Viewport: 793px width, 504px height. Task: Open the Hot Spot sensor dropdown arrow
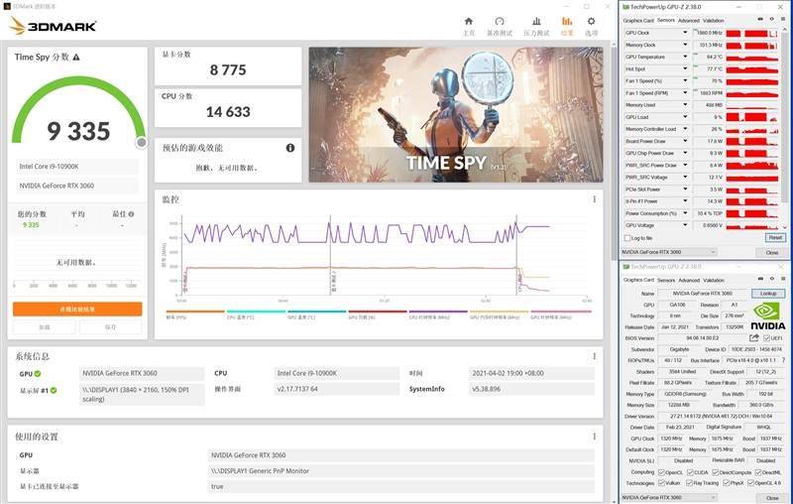coord(685,68)
